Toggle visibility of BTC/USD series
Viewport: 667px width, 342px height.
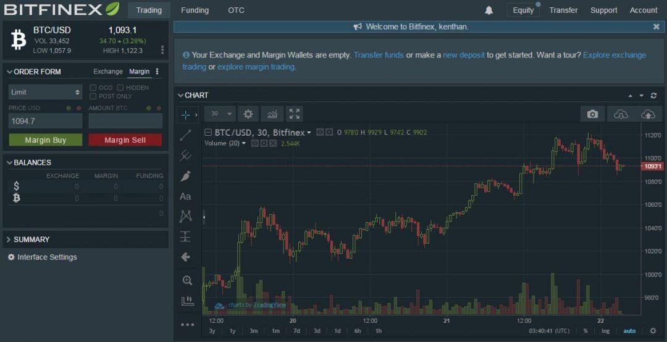click(321, 132)
